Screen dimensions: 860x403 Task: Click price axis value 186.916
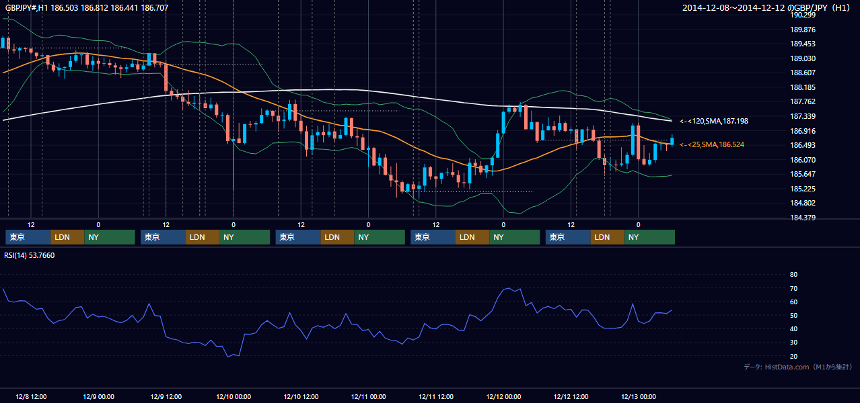[x=803, y=131]
